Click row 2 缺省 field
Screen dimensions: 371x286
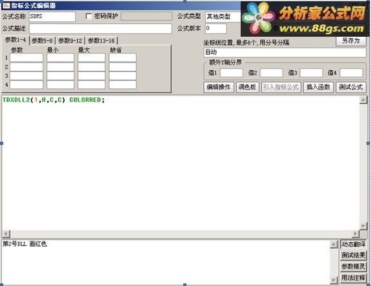point(123,67)
